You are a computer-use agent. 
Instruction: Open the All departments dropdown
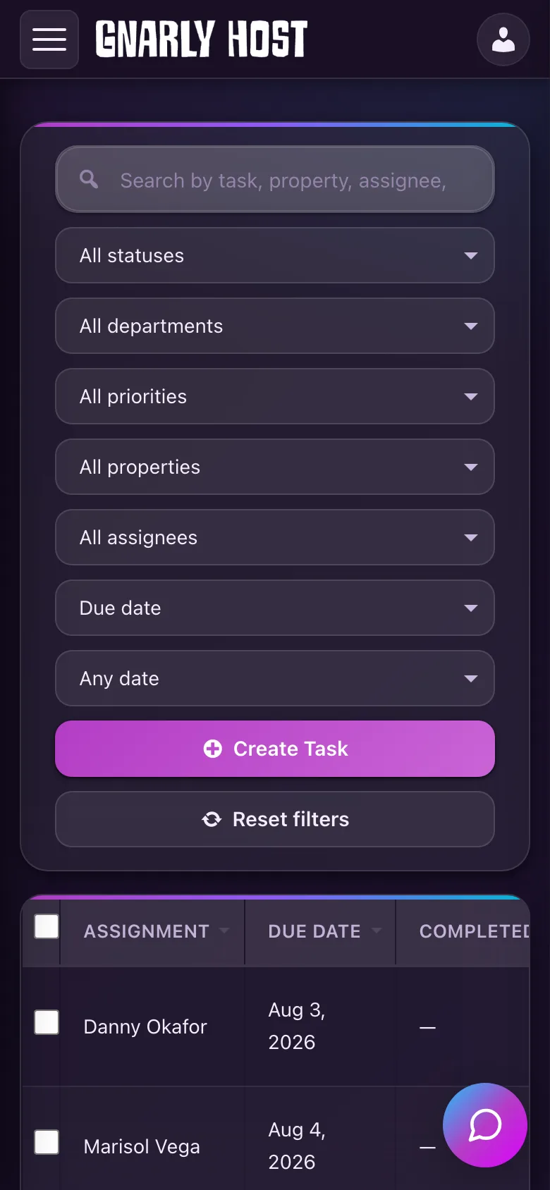(x=275, y=326)
